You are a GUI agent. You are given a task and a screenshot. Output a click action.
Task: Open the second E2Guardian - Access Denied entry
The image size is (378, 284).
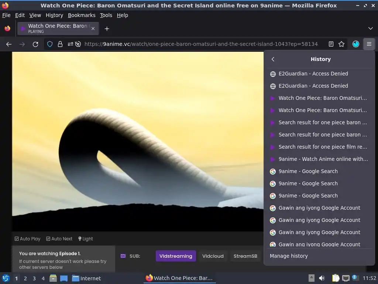[319, 86]
